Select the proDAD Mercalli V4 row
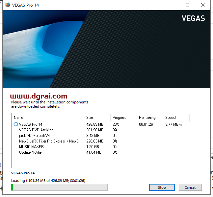Viewport: 213px width, 197px height. tap(107, 136)
